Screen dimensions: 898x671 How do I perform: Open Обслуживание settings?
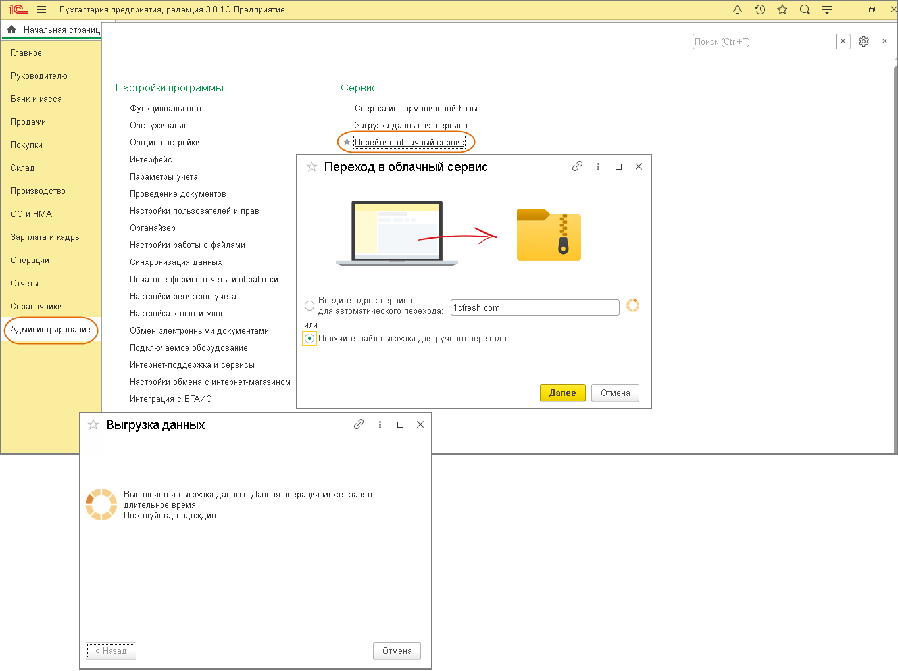[159, 125]
